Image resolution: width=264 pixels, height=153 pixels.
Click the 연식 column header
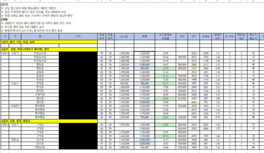point(194,37)
